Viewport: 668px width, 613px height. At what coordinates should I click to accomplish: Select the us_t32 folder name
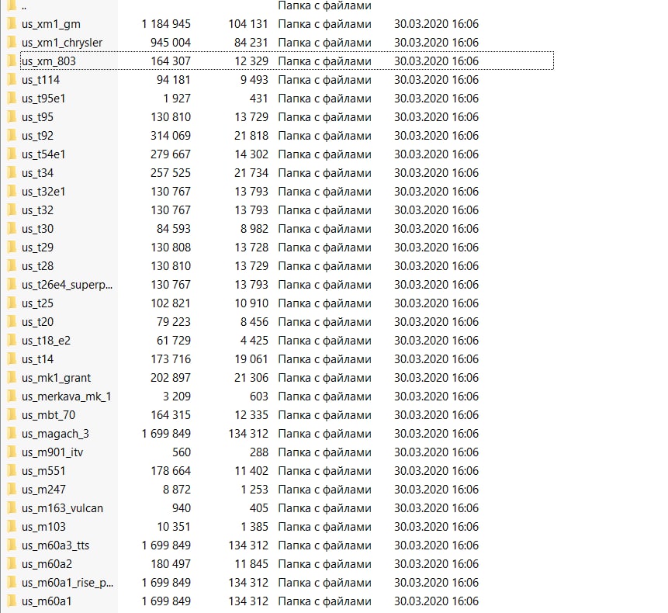37,210
